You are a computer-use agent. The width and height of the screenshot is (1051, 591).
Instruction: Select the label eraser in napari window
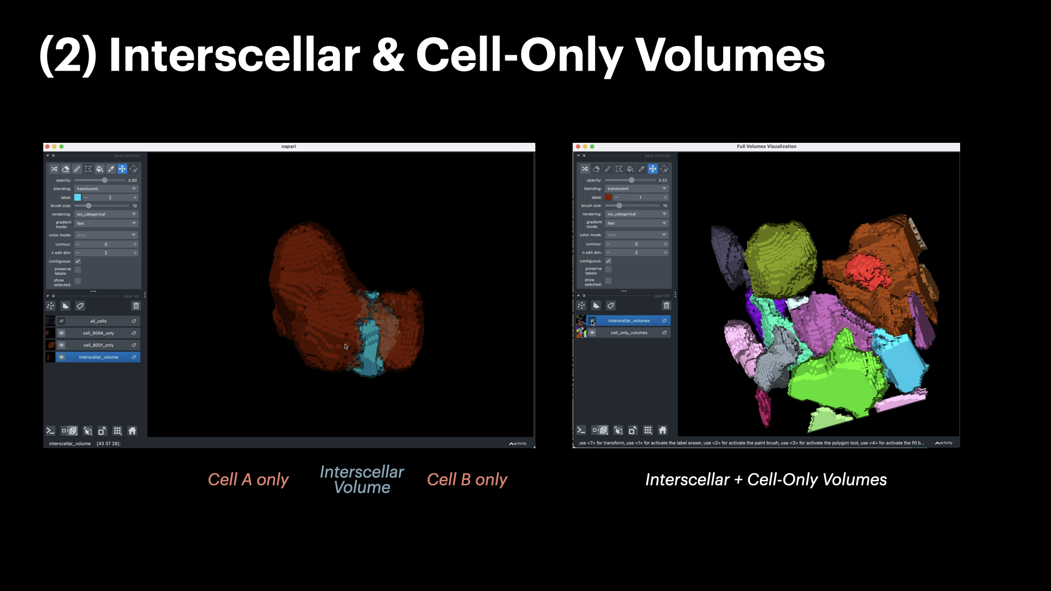(66, 169)
